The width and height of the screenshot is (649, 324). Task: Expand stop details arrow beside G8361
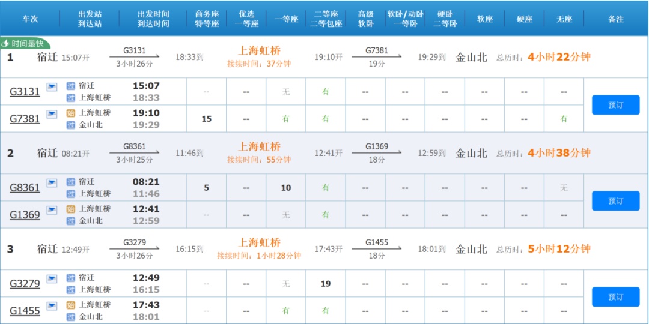coord(52,183)
